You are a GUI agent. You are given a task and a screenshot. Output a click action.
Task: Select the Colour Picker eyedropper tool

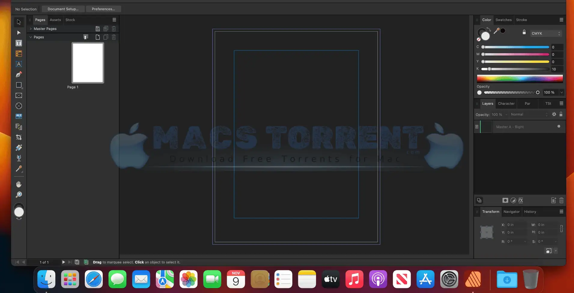(x=19, y=169)
